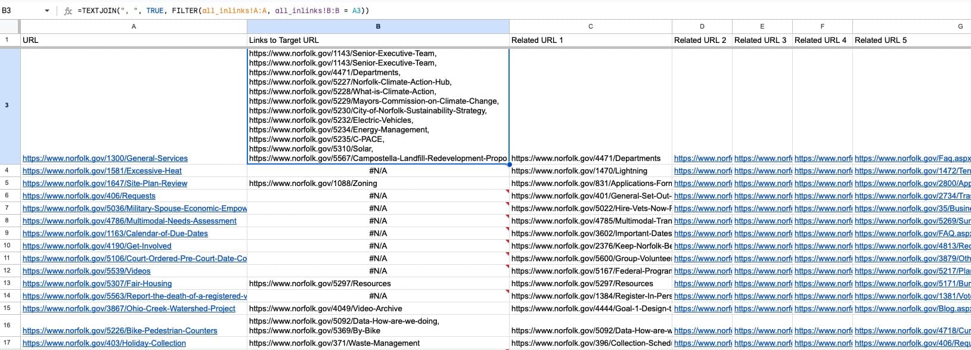Open the Military-Spouse-Economic-Empow link
The width and height of the screenshot is (971, 350).
pos(135,209)
